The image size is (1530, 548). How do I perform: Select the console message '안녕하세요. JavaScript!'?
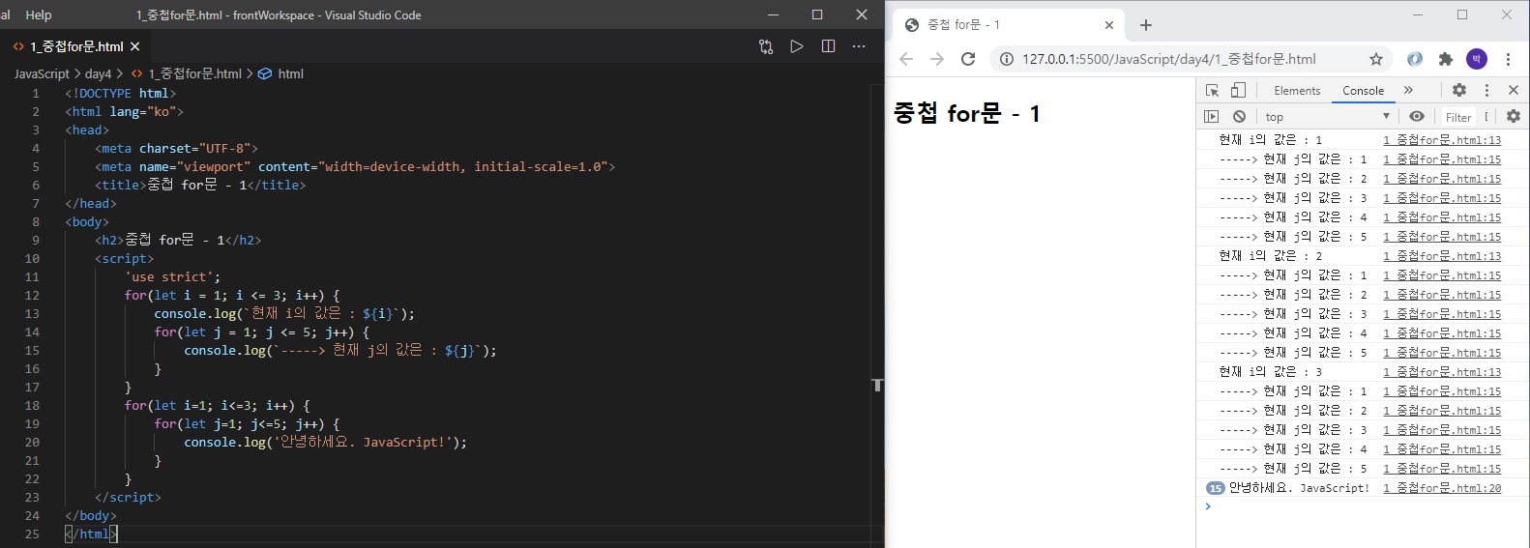click(1299, 488)
